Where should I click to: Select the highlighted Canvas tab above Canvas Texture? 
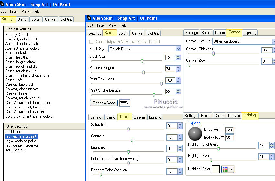(x=235, y=32)
